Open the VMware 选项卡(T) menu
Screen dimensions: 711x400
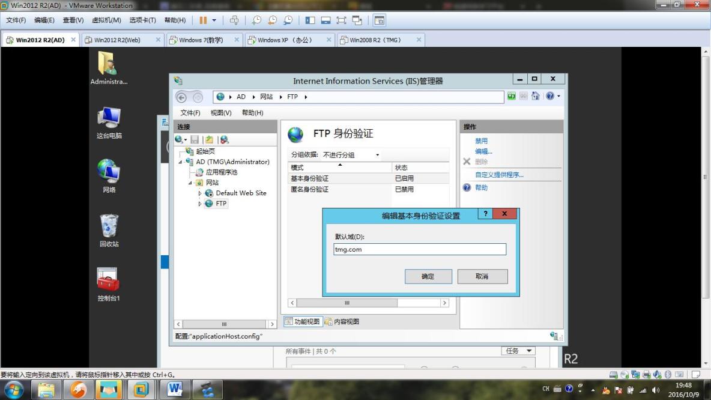142,20
